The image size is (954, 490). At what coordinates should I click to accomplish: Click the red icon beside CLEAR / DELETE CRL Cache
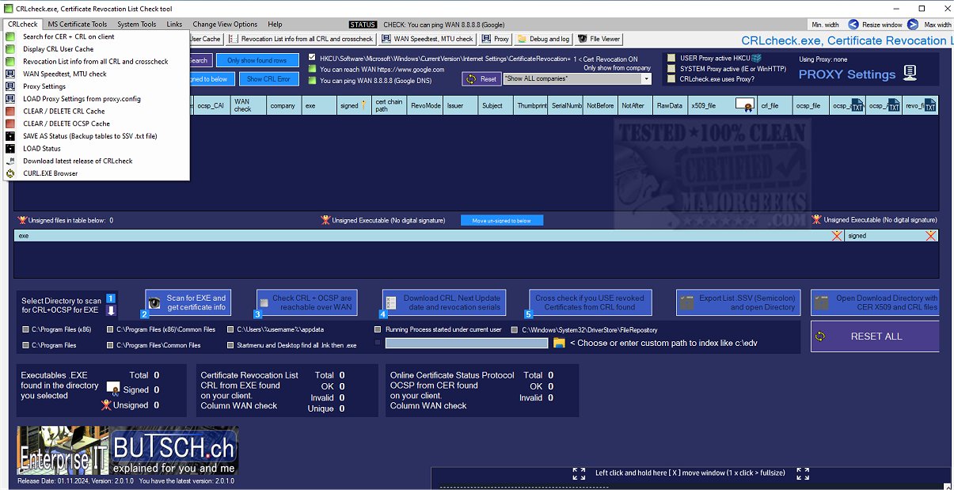point(10,111)
